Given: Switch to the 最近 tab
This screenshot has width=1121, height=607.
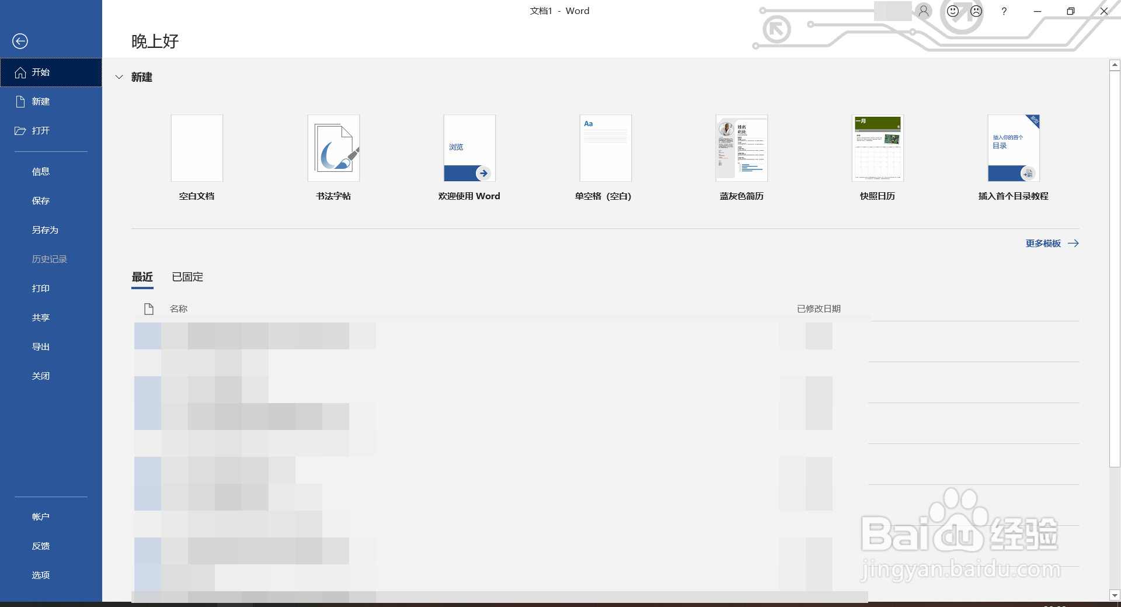Looking at the screenshot, I should tap(142, 276).
